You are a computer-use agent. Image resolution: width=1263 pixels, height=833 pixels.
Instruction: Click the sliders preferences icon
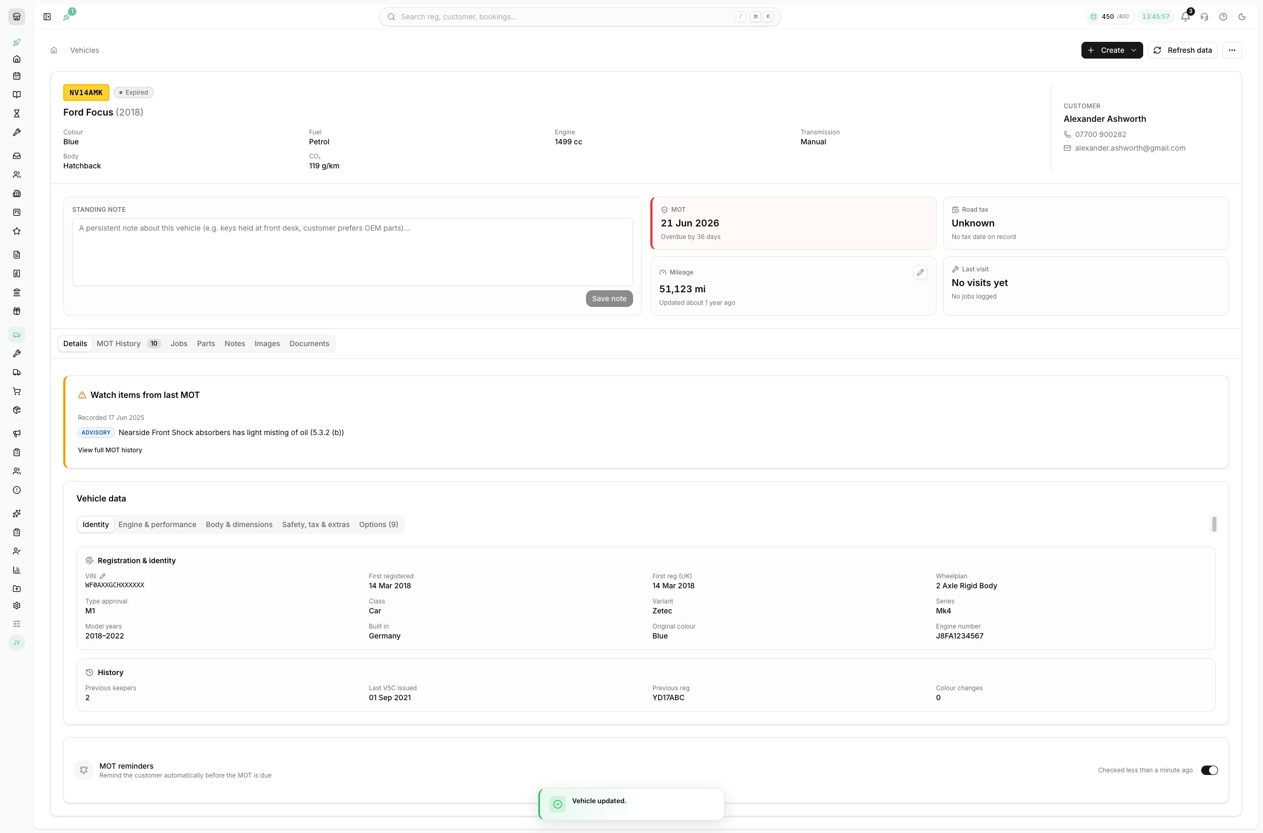pyautogui.click(x=16, y=624)
